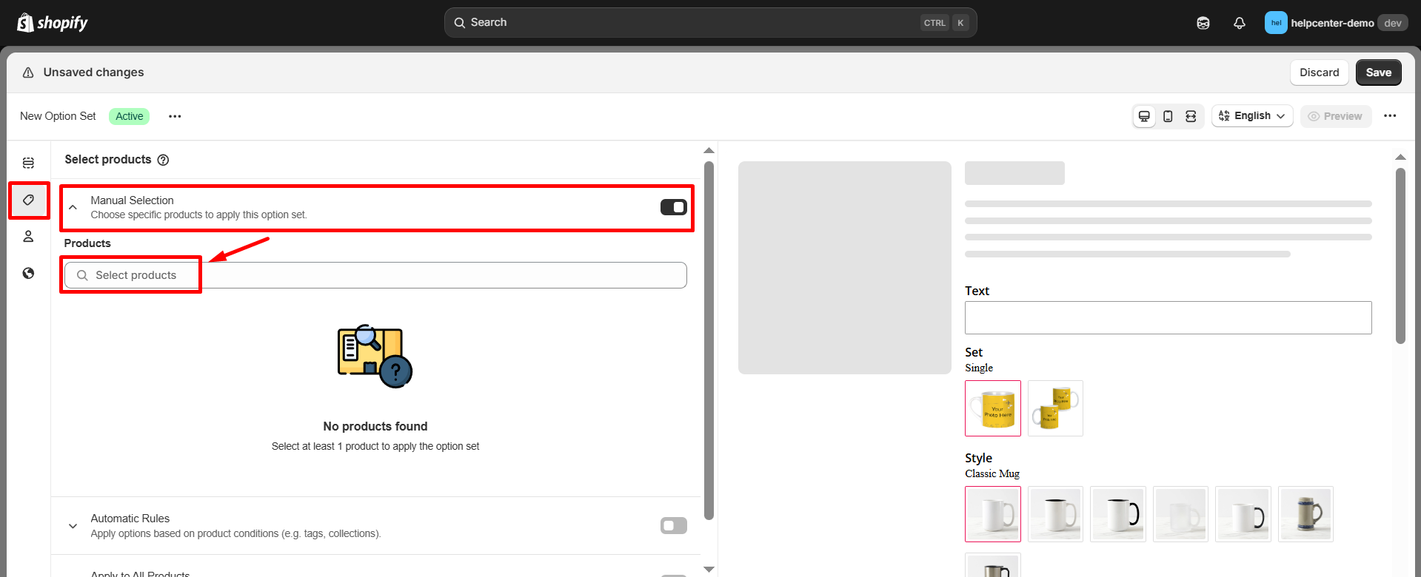
Task: Choose the black-handle mug style swatch
Action: click(1117, 514)
